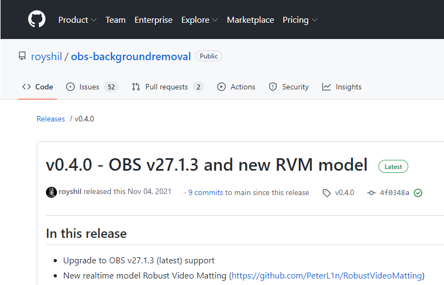The image size is (444, 285).
Task: Switch to the Issues tab
Action: [x=89, y=87]
